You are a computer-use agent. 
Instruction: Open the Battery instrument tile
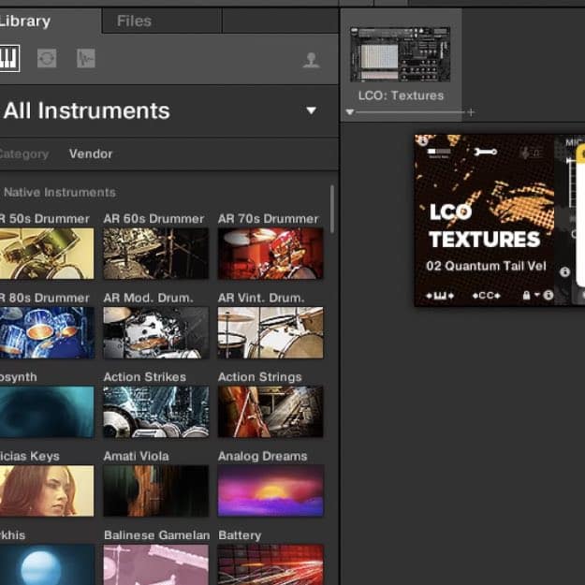pyautogui.click(x=271, y=564)
